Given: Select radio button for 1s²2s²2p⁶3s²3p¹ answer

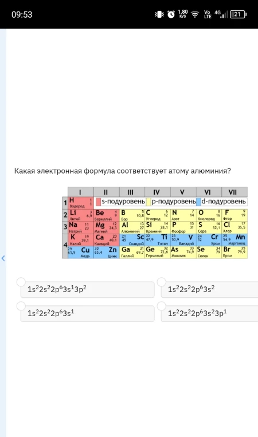Looking at the screenshot, I should (x=162, y=306).
